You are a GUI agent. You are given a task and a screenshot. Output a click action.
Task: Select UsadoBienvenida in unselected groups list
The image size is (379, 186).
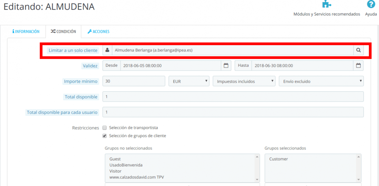[x=126, y=165]
